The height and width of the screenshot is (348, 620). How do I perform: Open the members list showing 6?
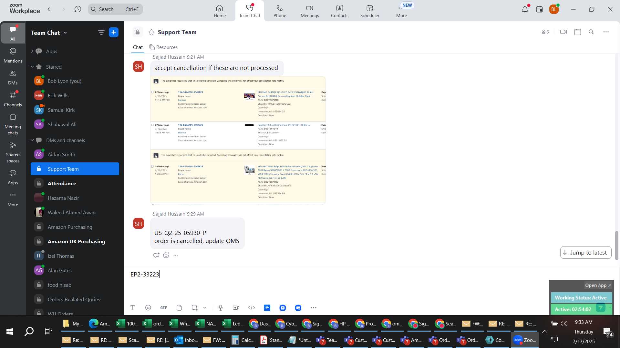click(x=545, y=32)
